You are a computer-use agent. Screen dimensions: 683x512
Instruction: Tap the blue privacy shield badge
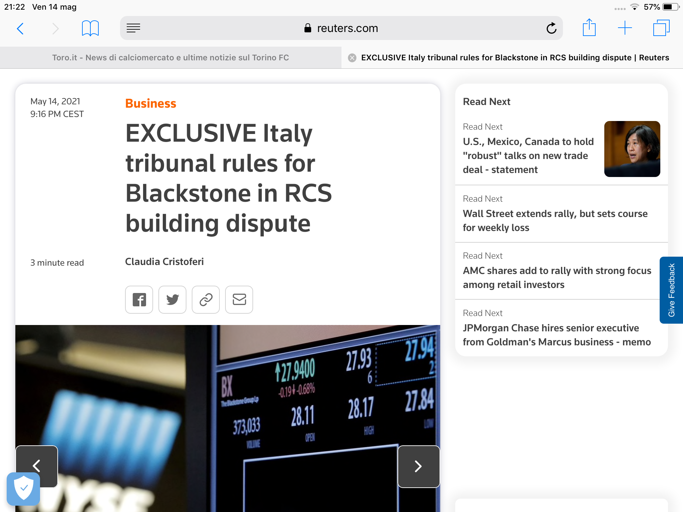tap(23, 488)
